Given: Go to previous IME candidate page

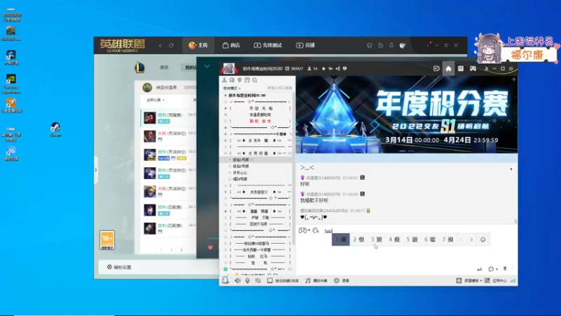Looking at the screenshot, I should (461, 239).
